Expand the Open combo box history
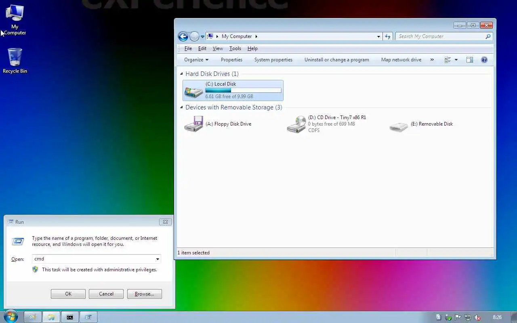517x323 pixels. [x=158, y=259]
